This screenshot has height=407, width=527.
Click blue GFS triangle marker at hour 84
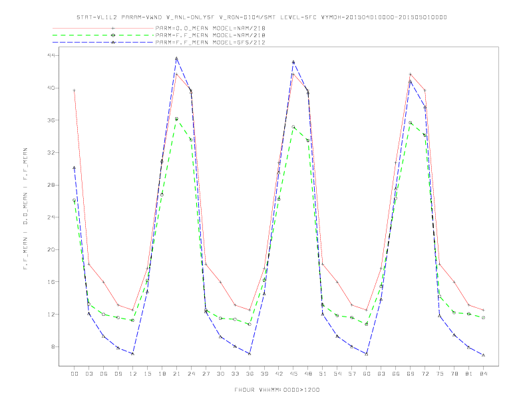(x=483, y=355)
